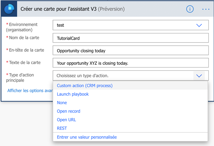Click "Entrer une valeur personnalisée"
This screenshot has height=146, width=214.
coord(87,137)
